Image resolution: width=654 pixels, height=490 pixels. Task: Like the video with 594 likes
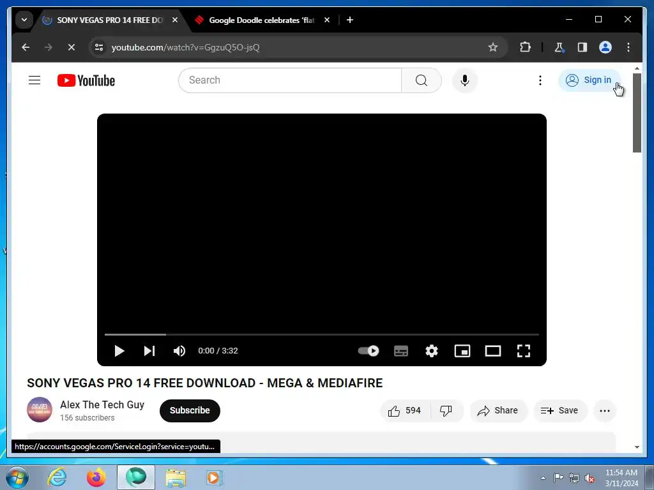click(404, 411)
